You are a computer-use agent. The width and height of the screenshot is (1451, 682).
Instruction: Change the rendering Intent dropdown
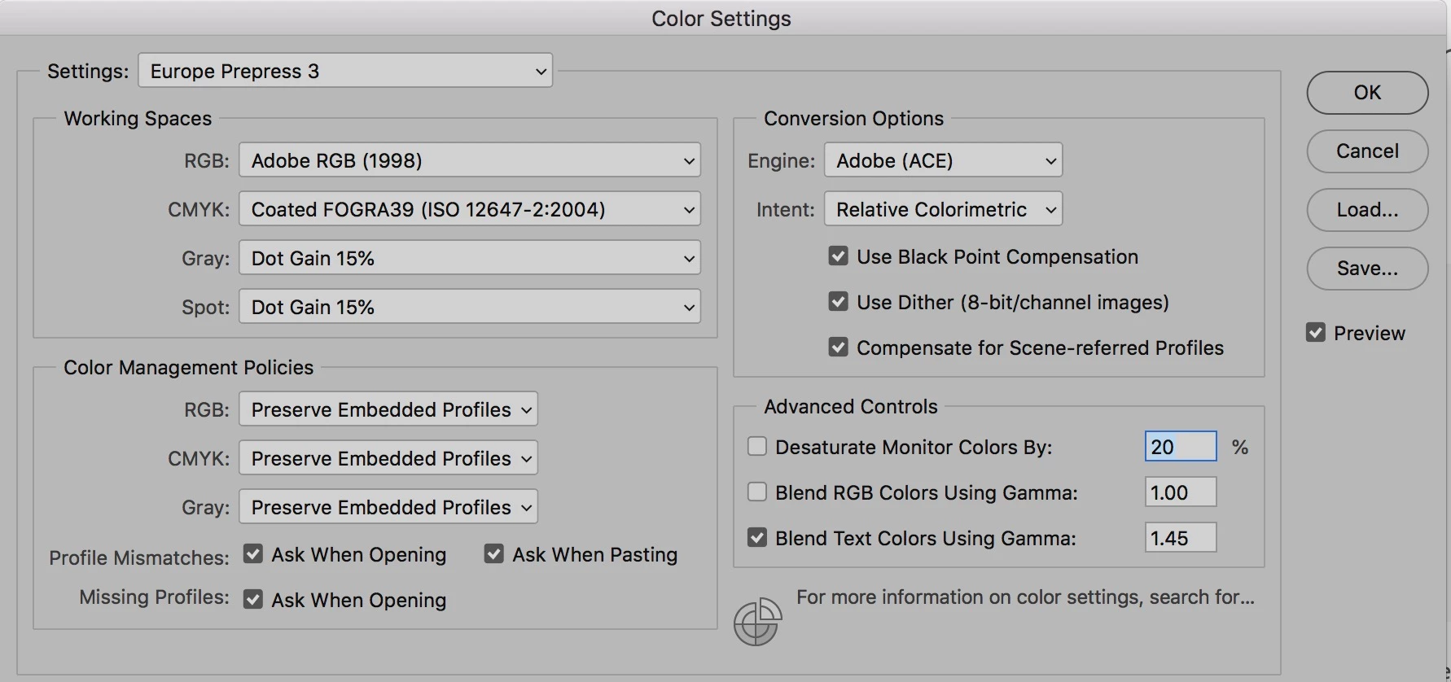pos(943,209)
